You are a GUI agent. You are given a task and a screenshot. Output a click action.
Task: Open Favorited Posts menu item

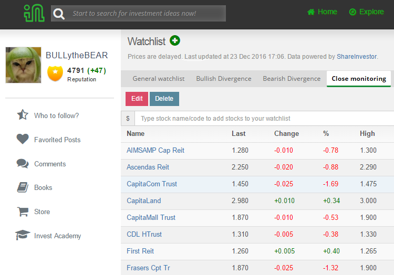[x=57, y=140]
